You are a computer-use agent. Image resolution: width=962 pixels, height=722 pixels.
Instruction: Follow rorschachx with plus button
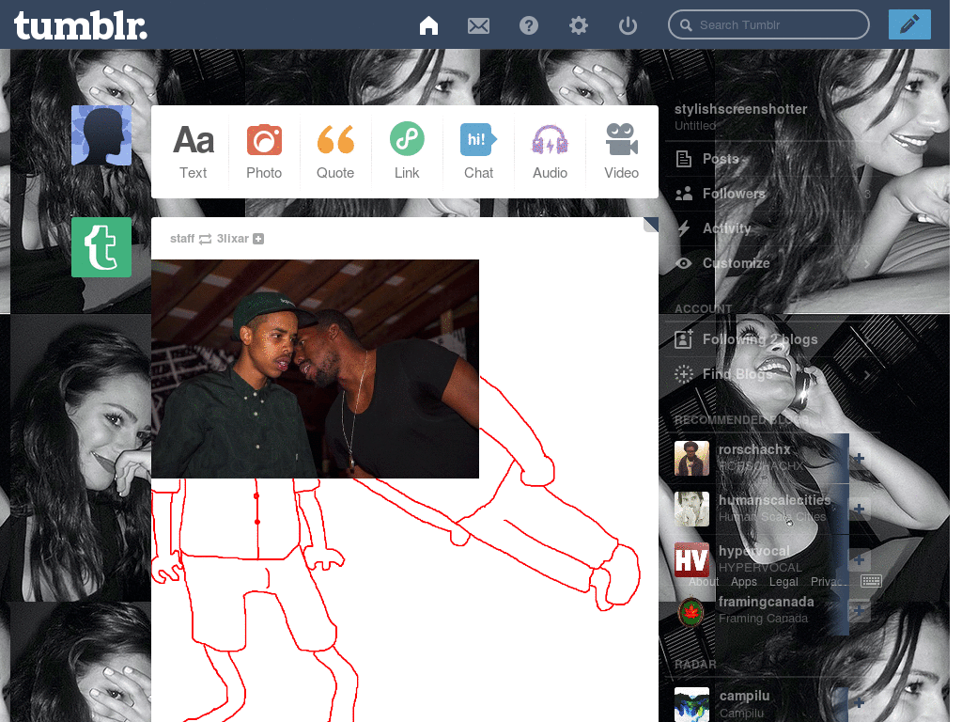[x=859, y=458]
